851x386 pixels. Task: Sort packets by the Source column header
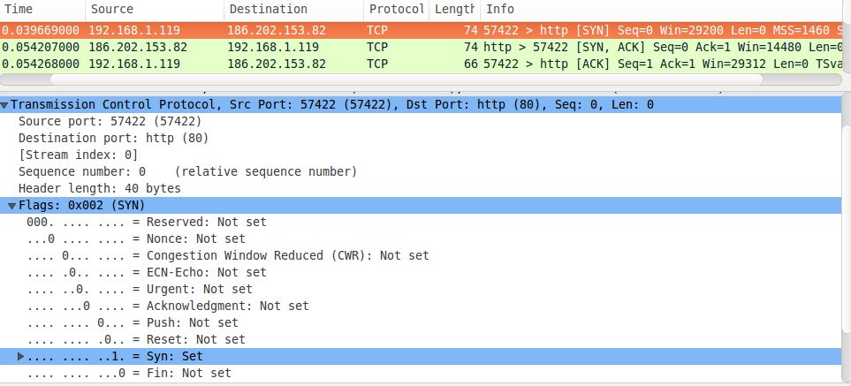[x=155, y=9]
